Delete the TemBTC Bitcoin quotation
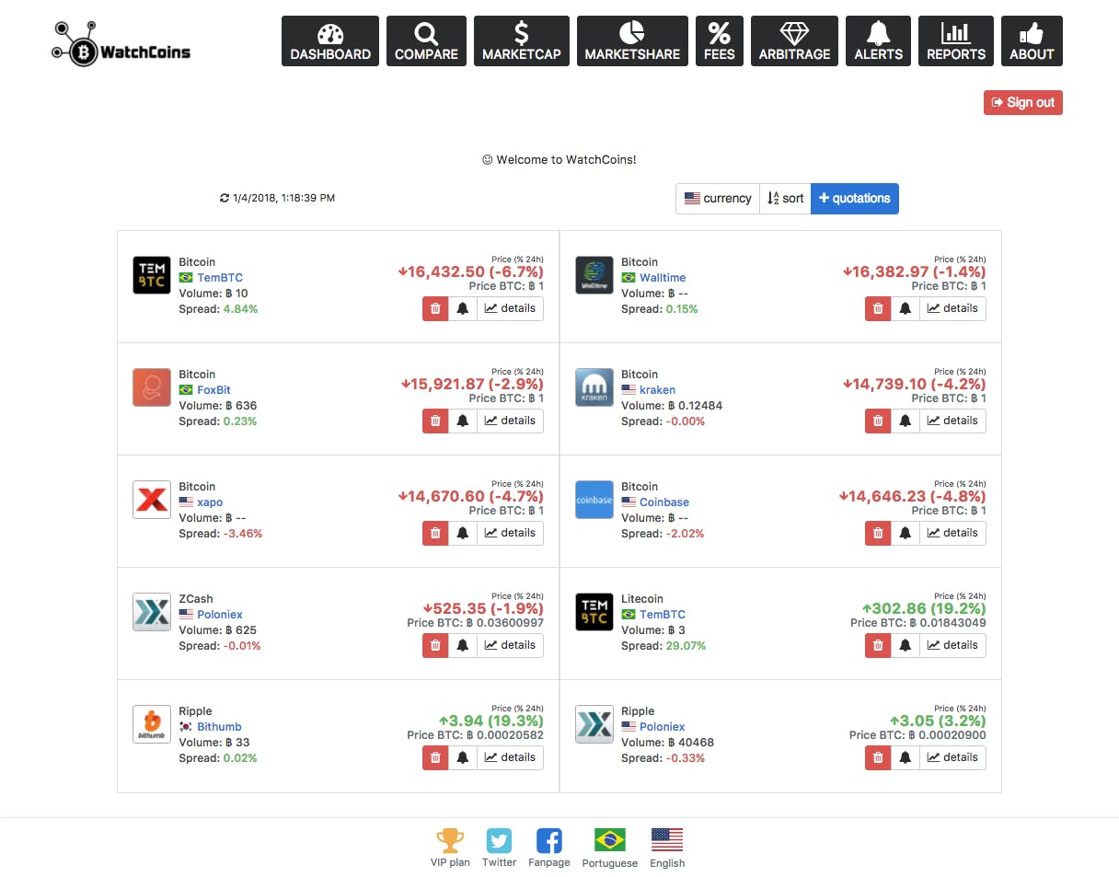 (435, 309)
